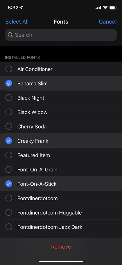122x265 pixels.
Task: Pick the Fontdinerdotcom Huggable row
Action: (x=61, y=213)
